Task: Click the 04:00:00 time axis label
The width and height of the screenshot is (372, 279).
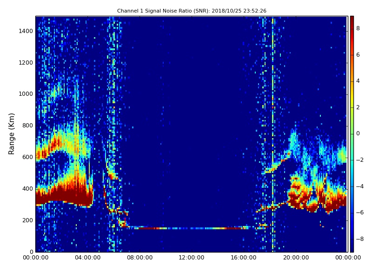Action: point(87,258)
